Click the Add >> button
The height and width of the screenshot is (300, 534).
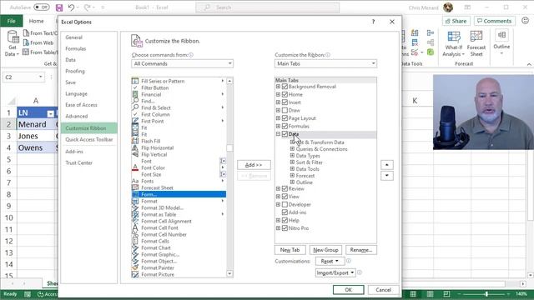(x=254, y=165)
